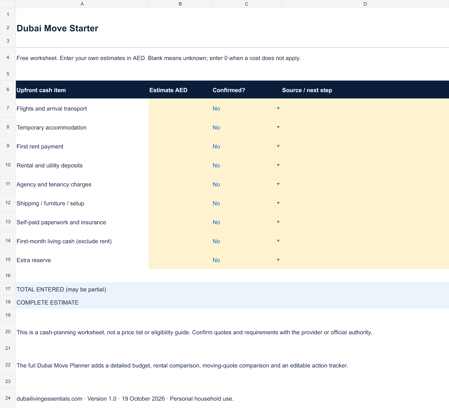Select 'Flights and arrival transport' label cell
Image resolution: width=449 pixels, height=408 pixels.
(x=82, y=108)
